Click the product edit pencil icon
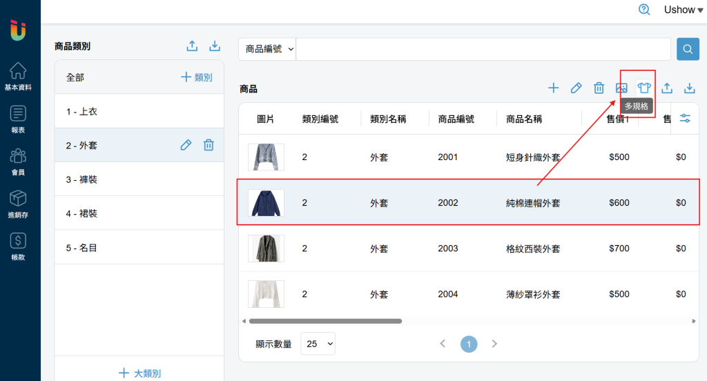This screenshot has height=381, width=707. [x=577, y=88]
